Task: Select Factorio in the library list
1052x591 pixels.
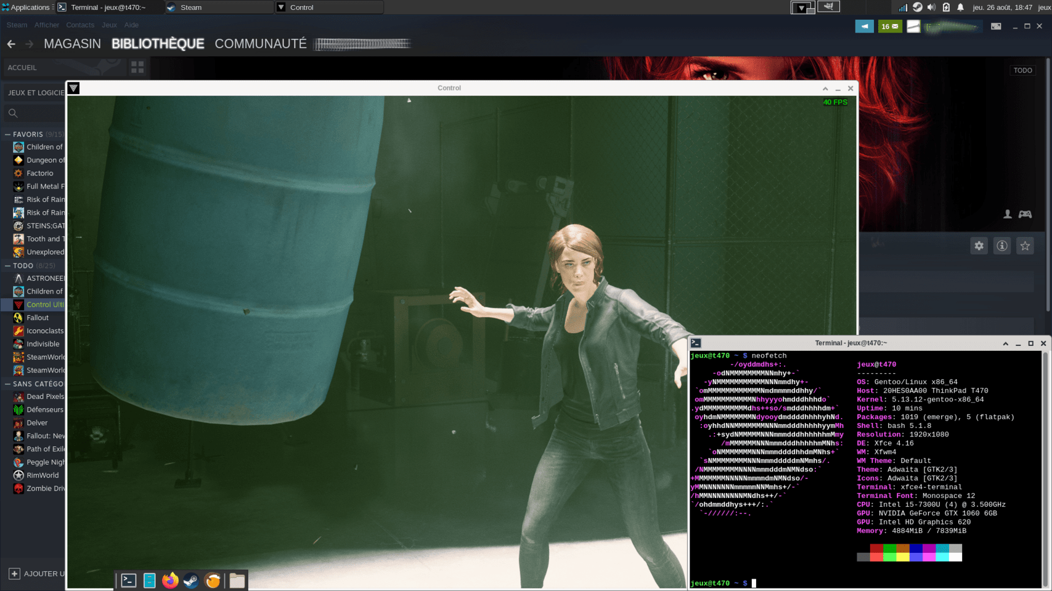Action: 39,174
